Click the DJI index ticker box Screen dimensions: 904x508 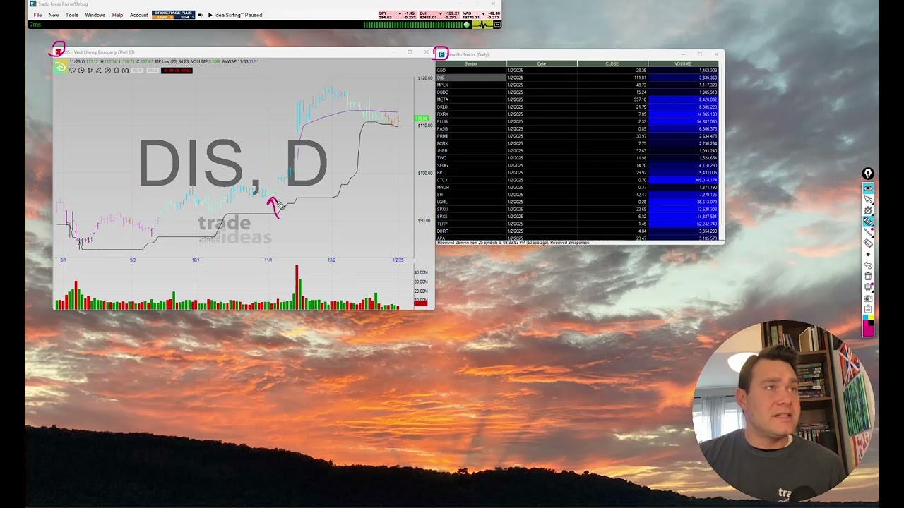(439, 15)
